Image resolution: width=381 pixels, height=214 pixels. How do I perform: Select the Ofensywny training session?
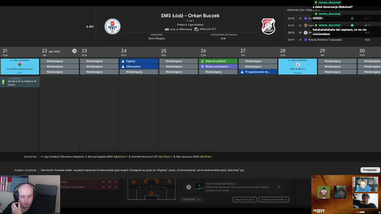[139, 67]
